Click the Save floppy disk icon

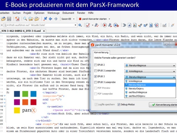(9, 19)
